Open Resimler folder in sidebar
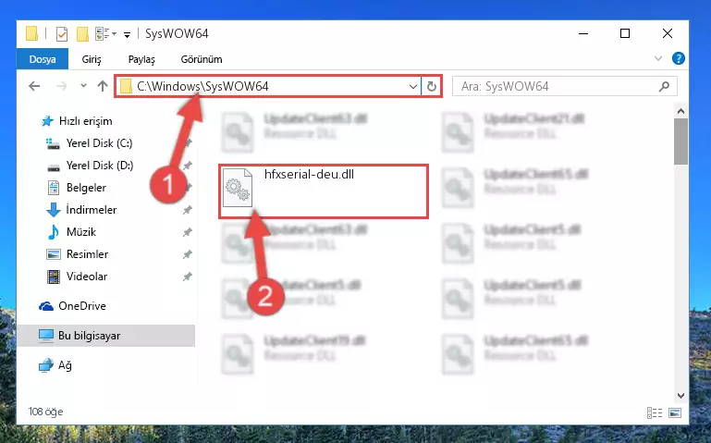The height and width of the screenshot is (443, 711). pos(87,254)
